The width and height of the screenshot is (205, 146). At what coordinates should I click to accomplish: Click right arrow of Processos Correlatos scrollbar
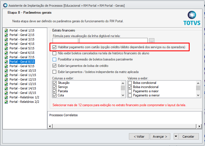(x=199, y=126)
